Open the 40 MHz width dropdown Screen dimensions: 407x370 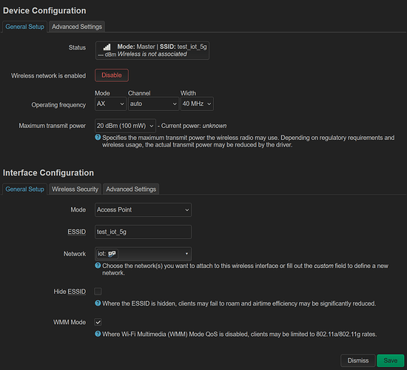pyautogui.click(x=197, y=104)
